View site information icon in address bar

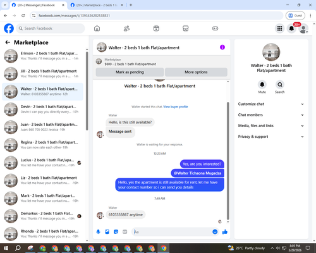click(33, 15)
